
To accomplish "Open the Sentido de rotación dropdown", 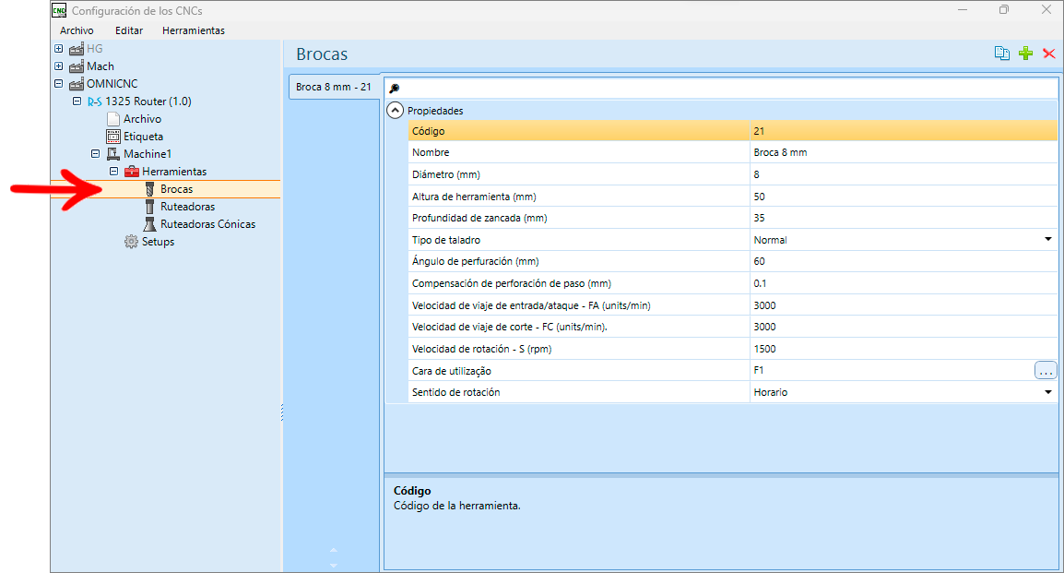I will 1047,392.
